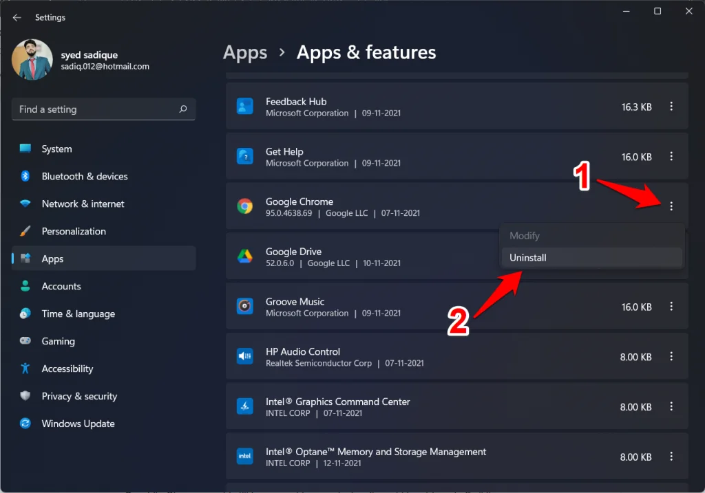Open the System settings category
Screen dimensions: 705x493
coord(103,149)
